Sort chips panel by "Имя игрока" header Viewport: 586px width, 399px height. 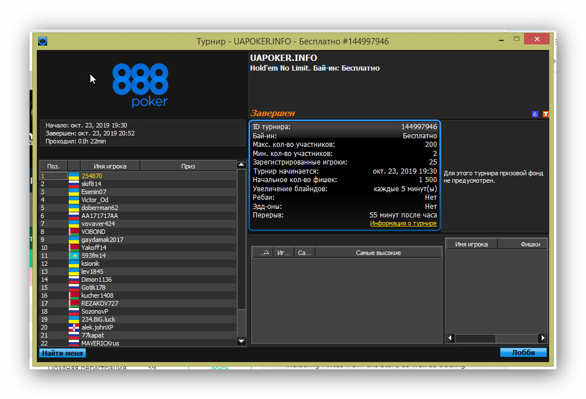point(472,244)
